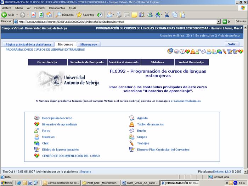
Task: Open El nuevo Plan Curricular del Cervantes
Action: click(163, 150)
